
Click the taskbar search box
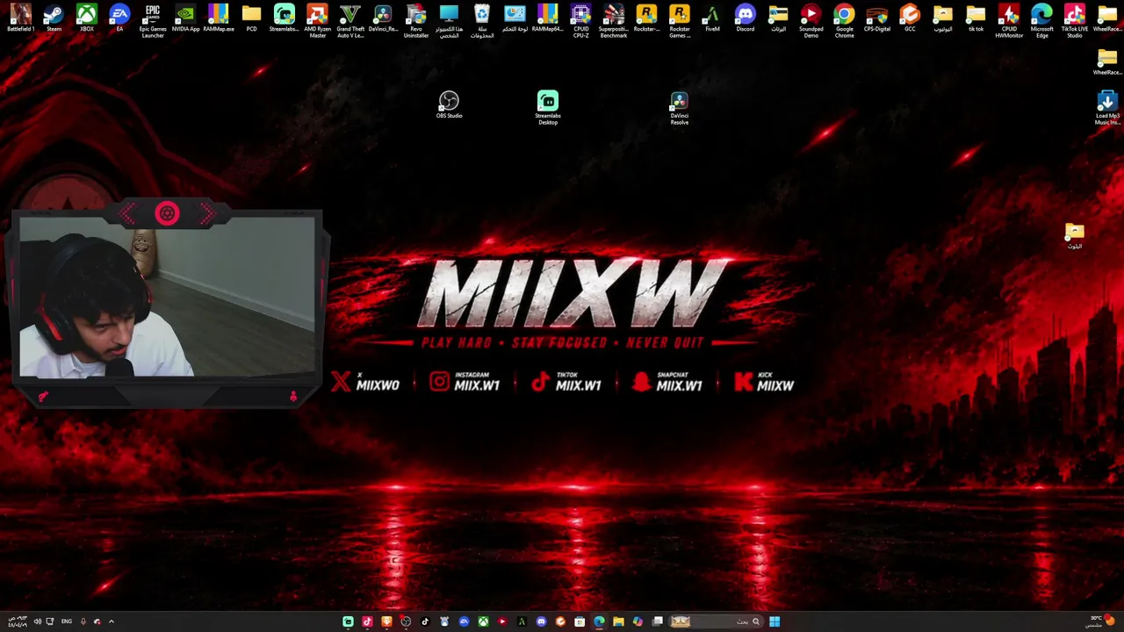click(x=717, y=621)
